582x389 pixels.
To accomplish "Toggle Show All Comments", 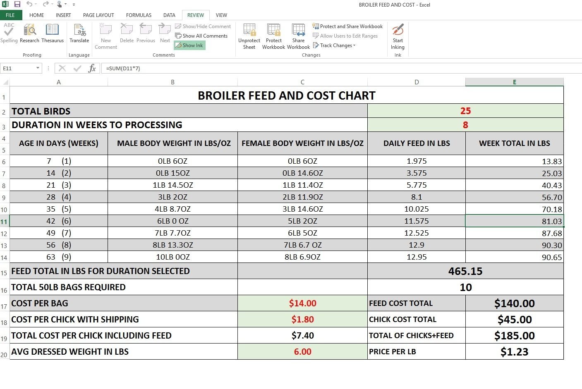I will pos(201,36).
